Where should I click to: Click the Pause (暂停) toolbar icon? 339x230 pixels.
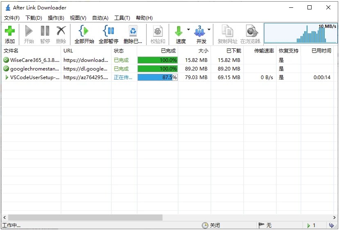pos(45,31)
